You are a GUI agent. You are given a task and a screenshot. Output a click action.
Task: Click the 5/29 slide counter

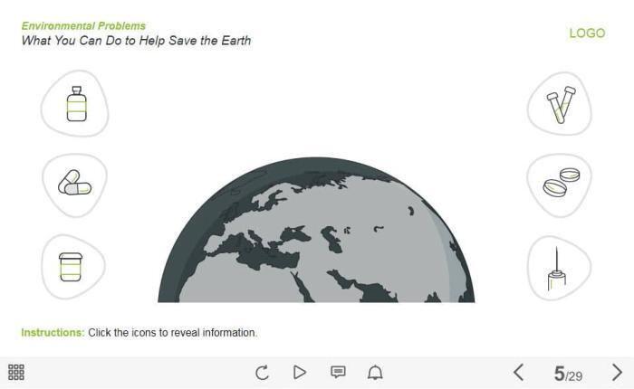[x=568, y=374]
